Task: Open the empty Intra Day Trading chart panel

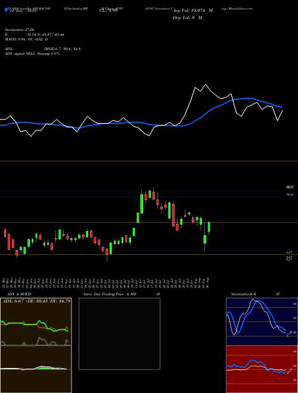Action: (x=119, y=333)
